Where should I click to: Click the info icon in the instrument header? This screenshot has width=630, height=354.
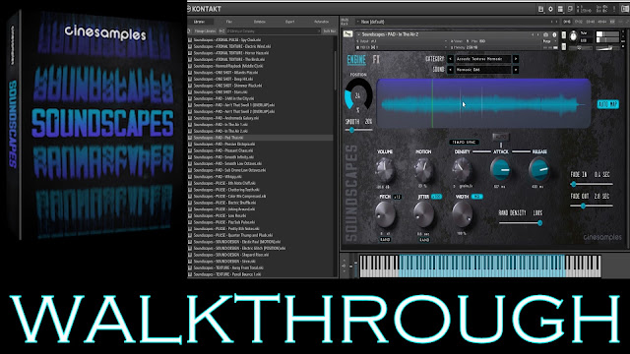pyautogui.click(x=555, y=35)
